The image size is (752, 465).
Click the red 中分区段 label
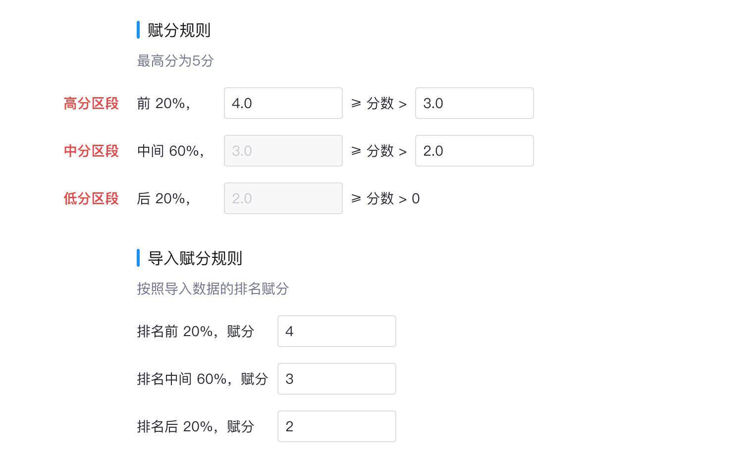coord(91,151)
